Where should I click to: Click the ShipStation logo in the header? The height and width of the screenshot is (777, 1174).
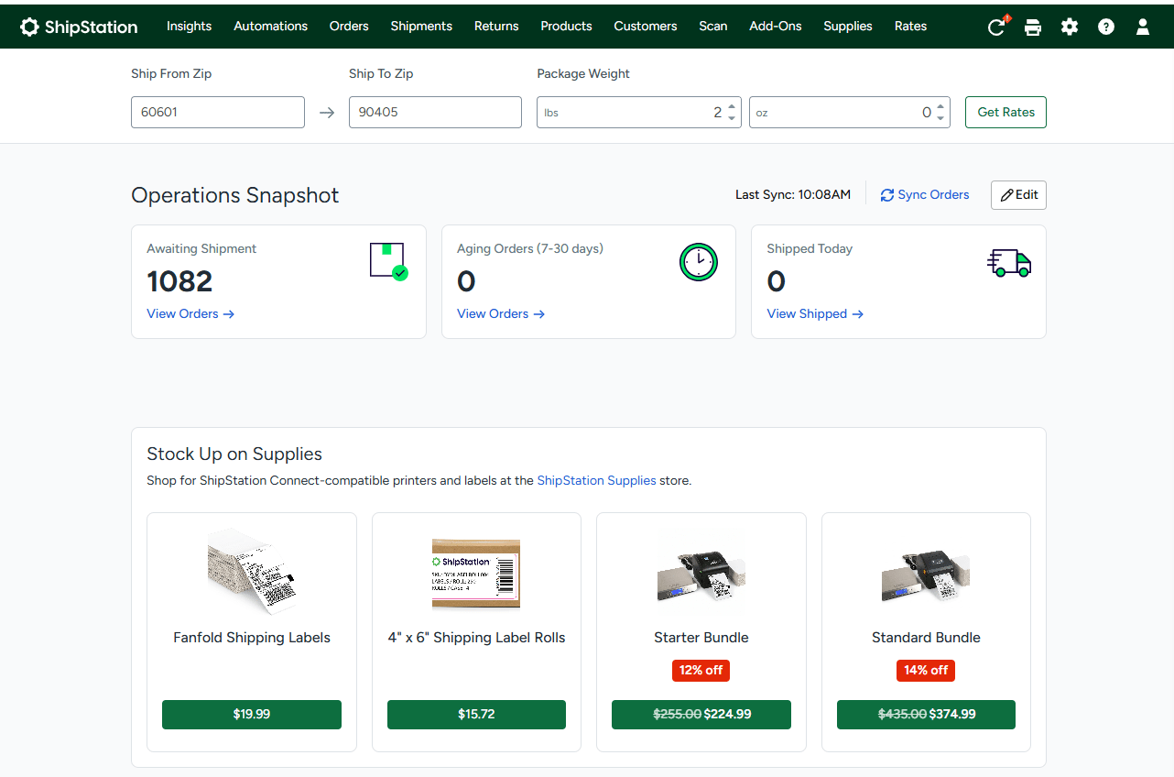click(x=79, y=27)
